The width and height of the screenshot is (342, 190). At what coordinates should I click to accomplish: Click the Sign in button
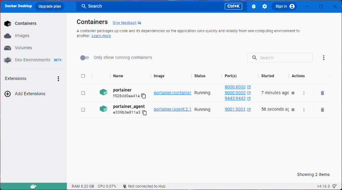pyautogui.click(x=285, y=6)
